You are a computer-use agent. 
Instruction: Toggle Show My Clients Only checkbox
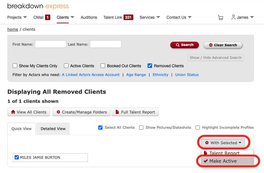[x=15, y=66]
